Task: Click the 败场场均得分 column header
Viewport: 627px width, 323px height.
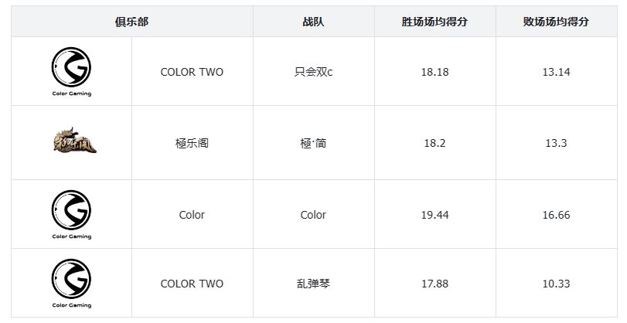Action: tap(556, 22)
